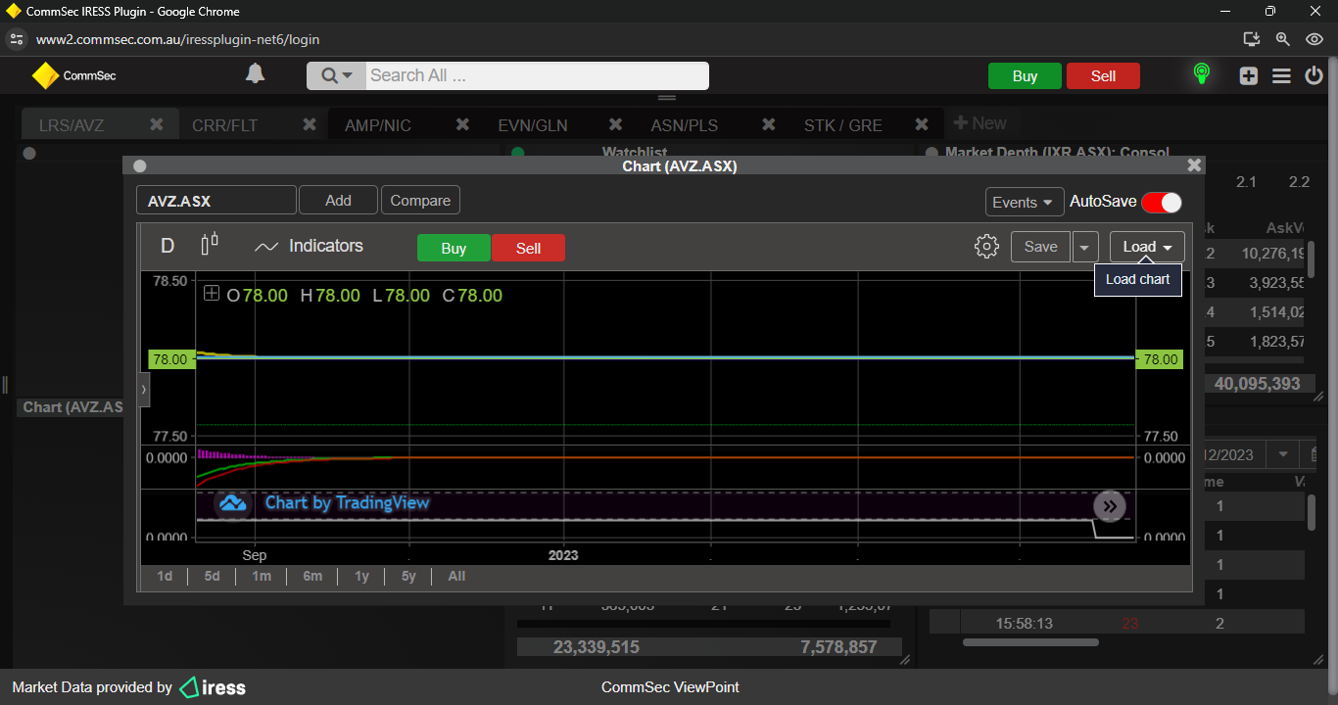Screen dimensions: 1338x705
Task: Click the notification bell icon
Action: [x=255, y=74]
